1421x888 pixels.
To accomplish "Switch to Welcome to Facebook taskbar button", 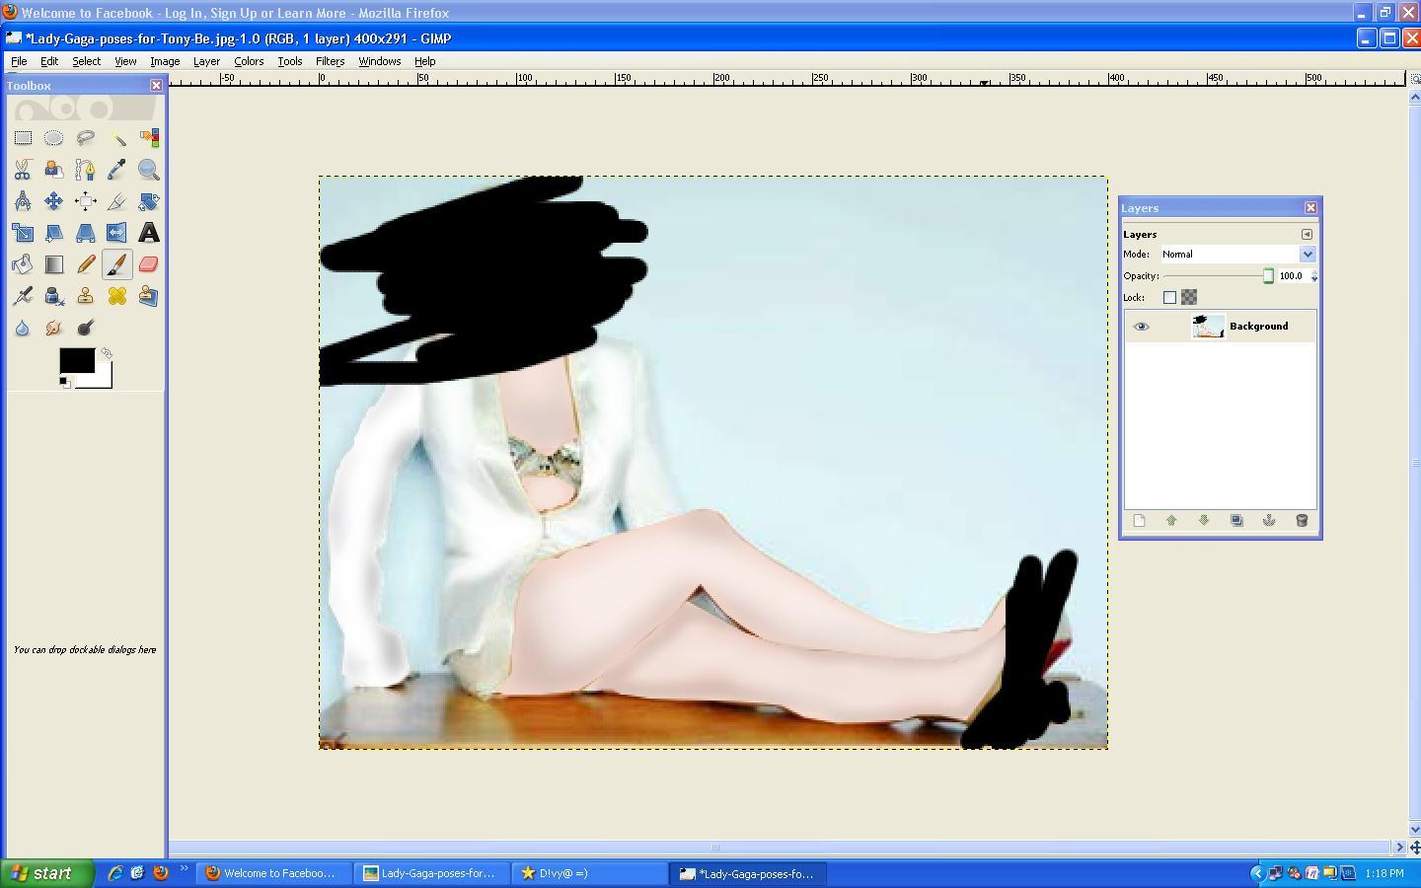I will click(x=271, y=873).
